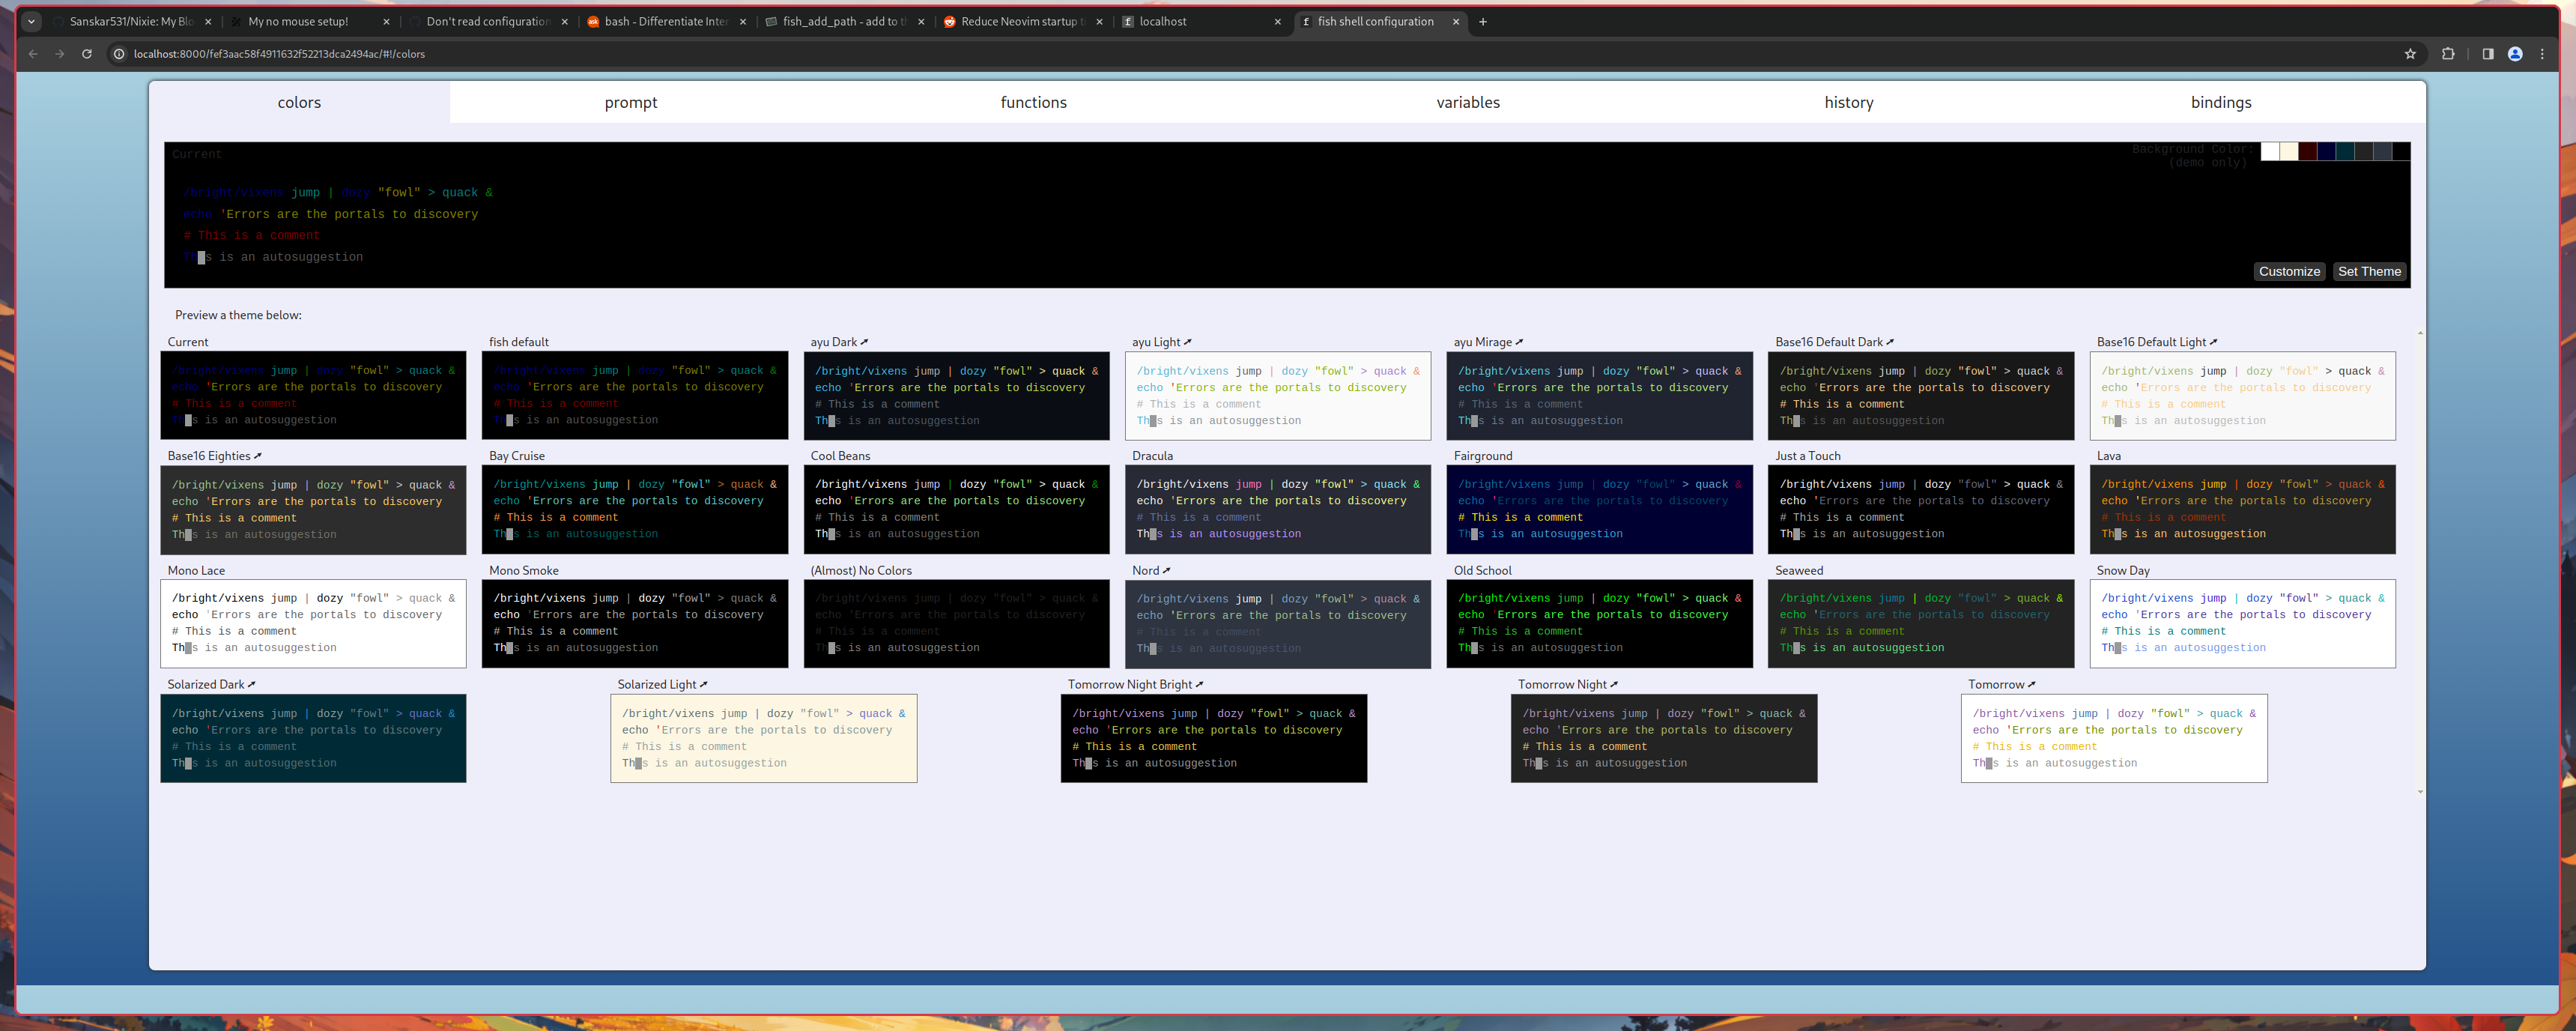The image size is (2576, 1031).
Task: Click the Customize button
Action: click(2289, 271)
